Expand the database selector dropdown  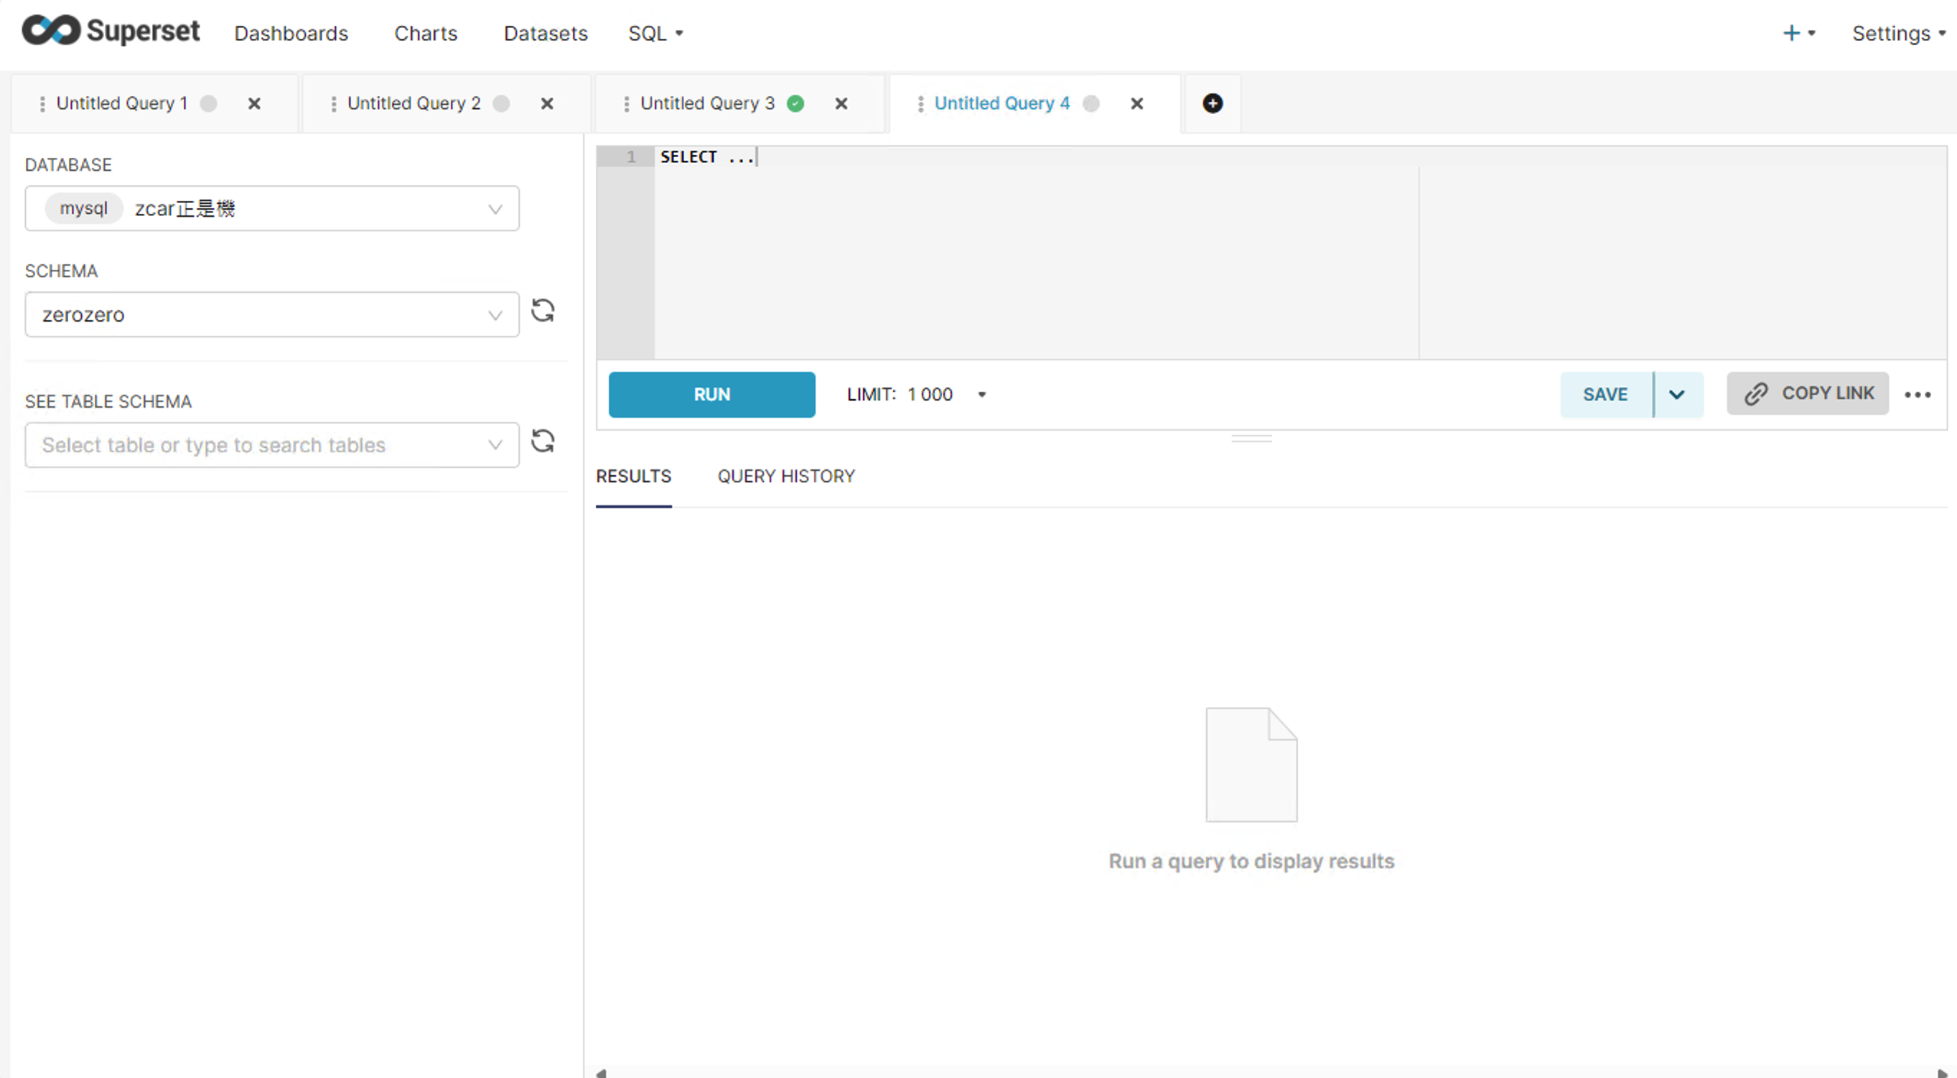(x=495, y=209)
